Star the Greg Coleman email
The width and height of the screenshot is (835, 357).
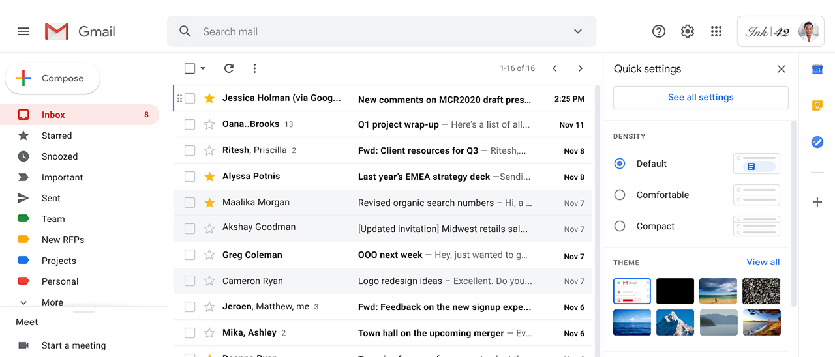click(x=209, y=255)
